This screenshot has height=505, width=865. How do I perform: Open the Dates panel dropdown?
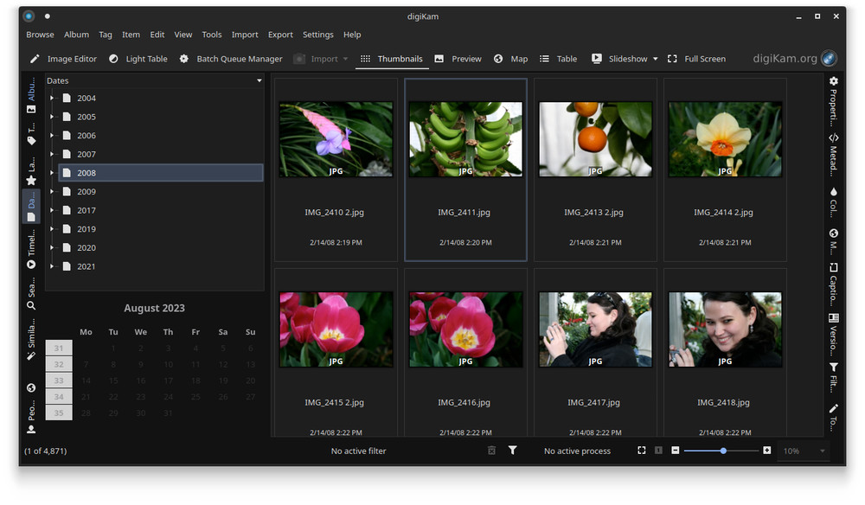(x=259, y=81)
